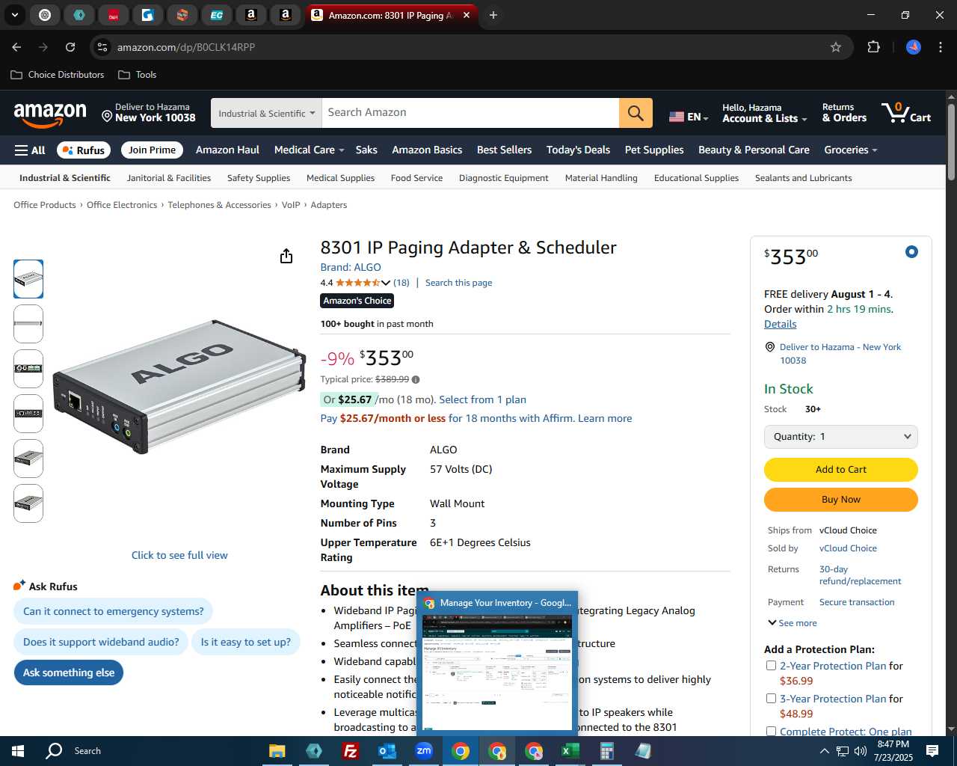Open Calculator from the taskbar
This screenshot has width=957, height=766.
(606, 751)
